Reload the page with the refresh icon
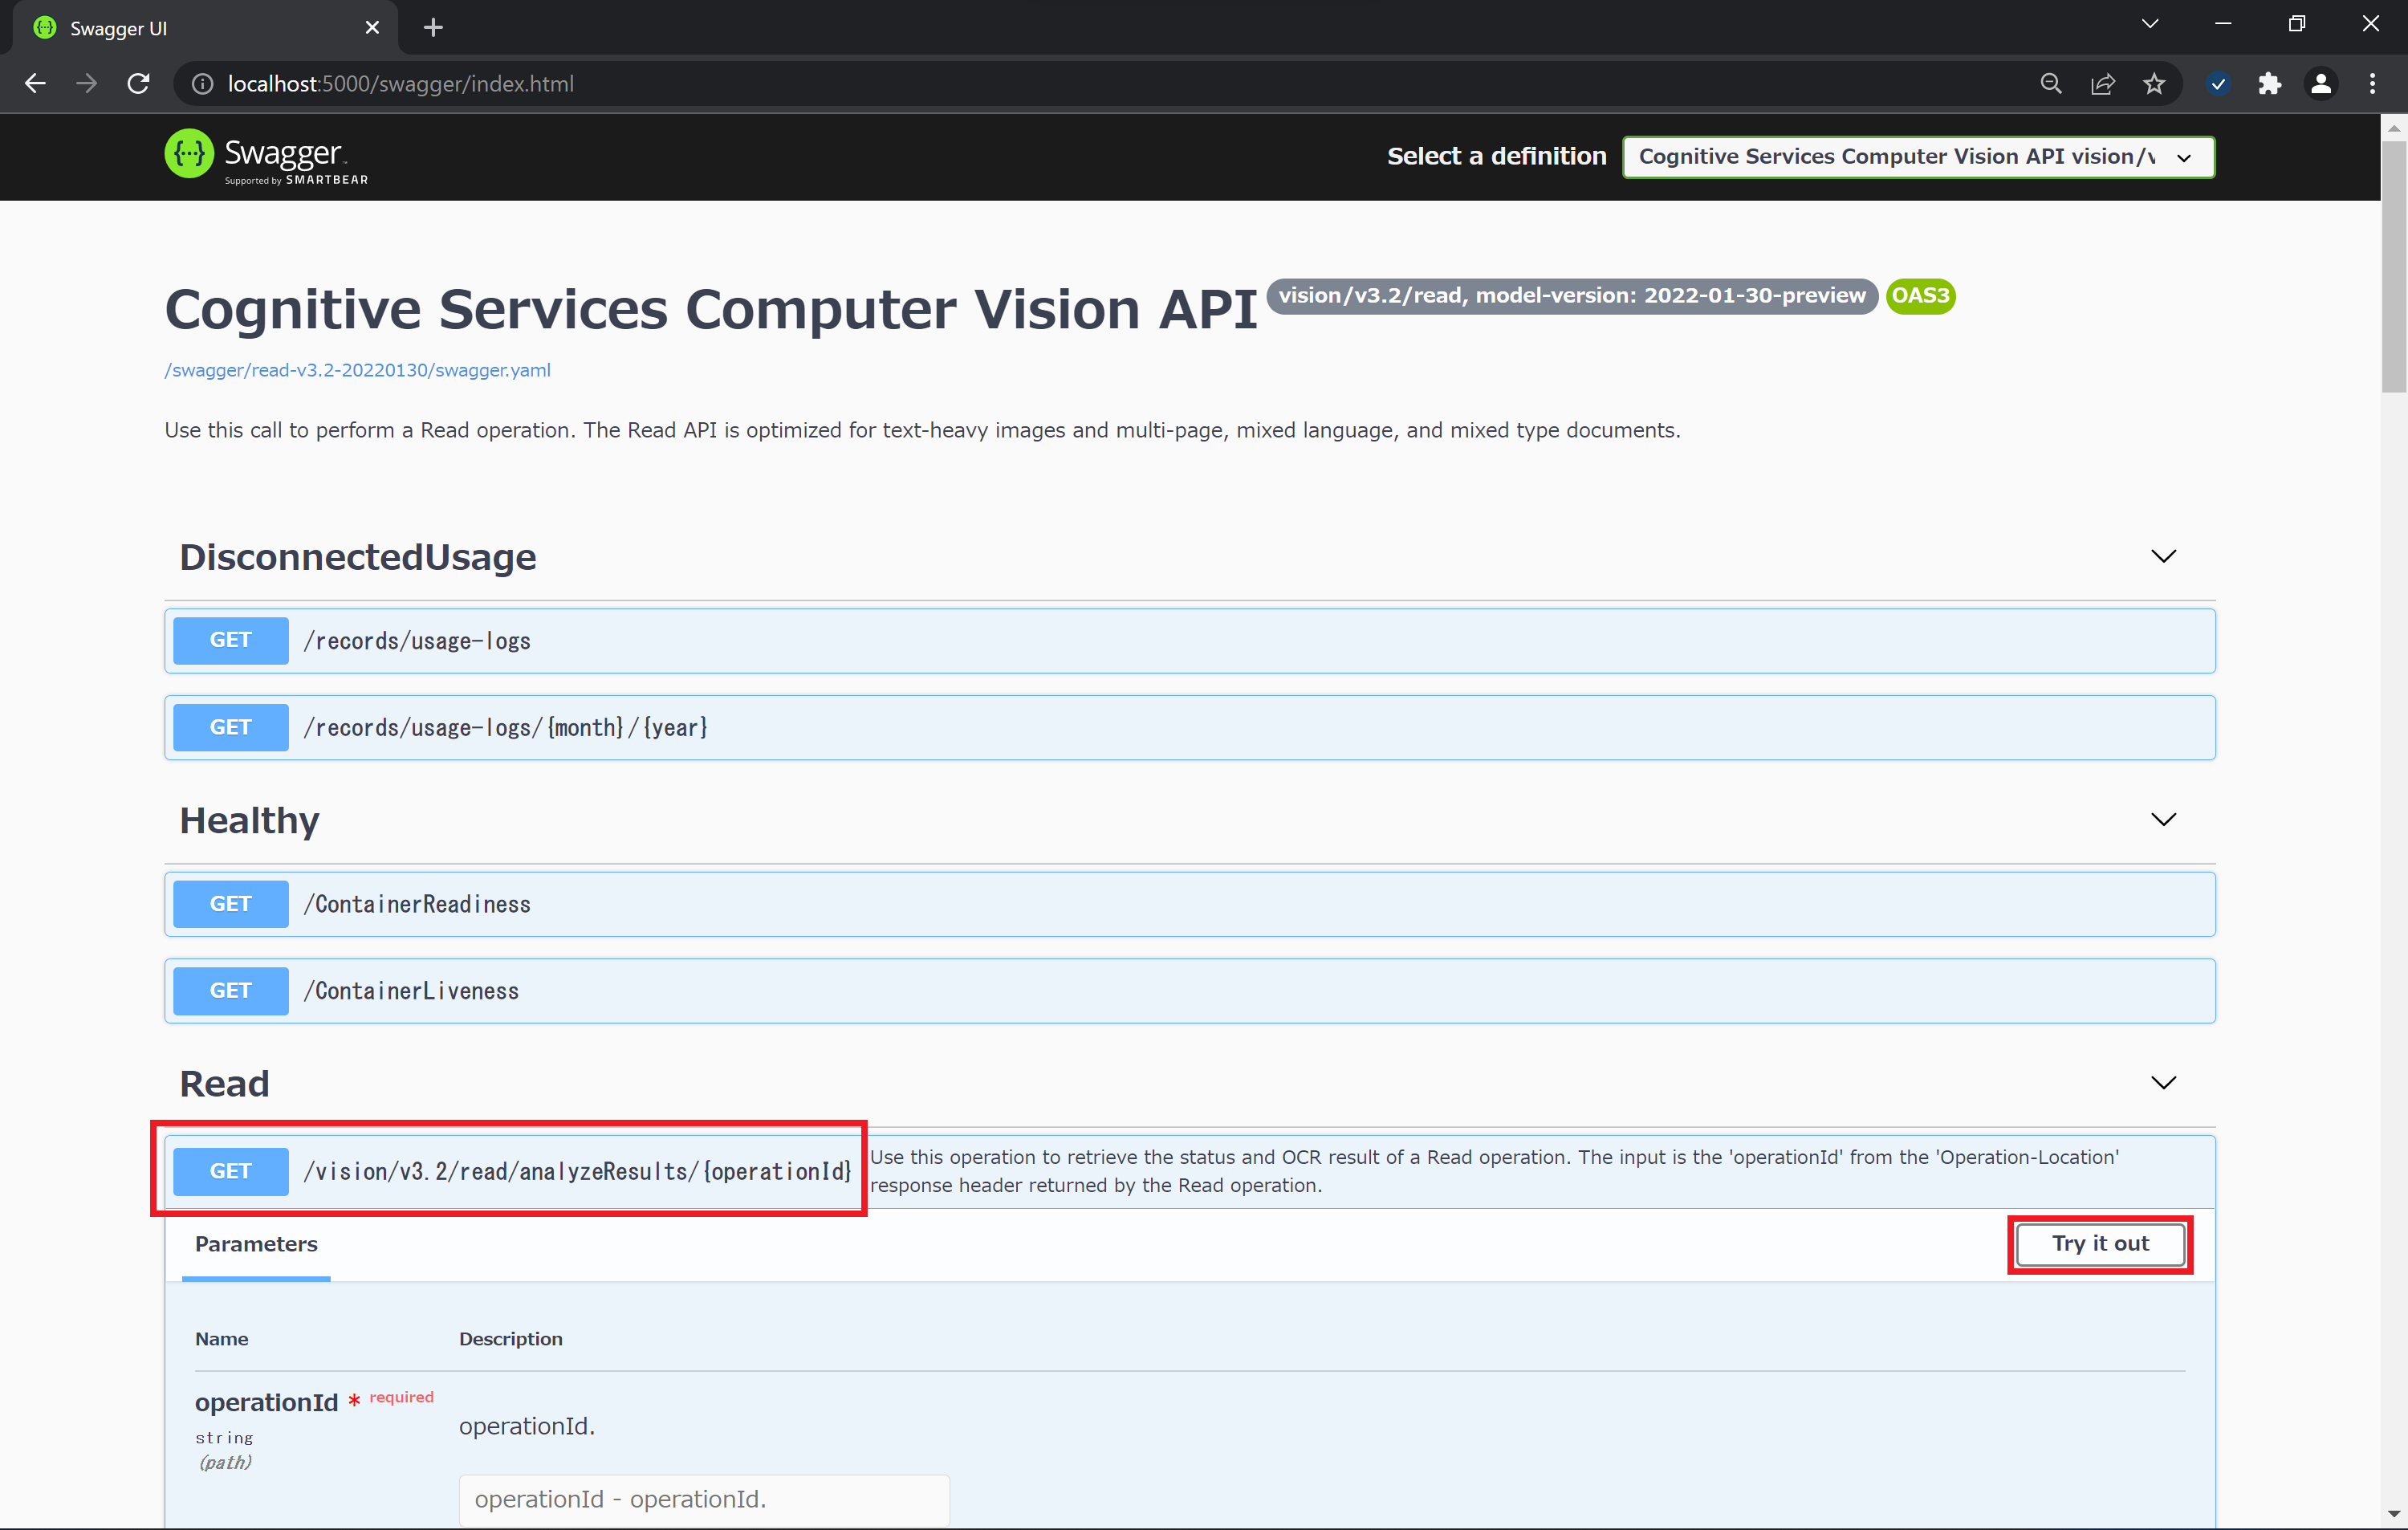Screen dimensions: 2408x1530 (x=139, y=84)
